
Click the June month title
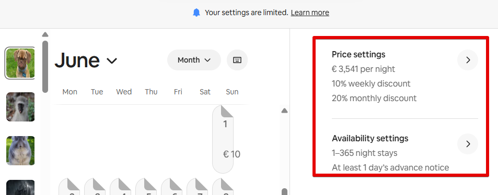tap(77, 60)
